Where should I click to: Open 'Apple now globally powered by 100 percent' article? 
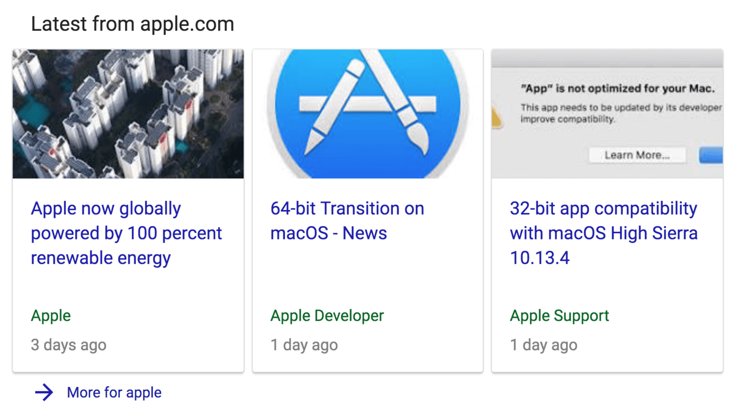(x=126, y=233)
